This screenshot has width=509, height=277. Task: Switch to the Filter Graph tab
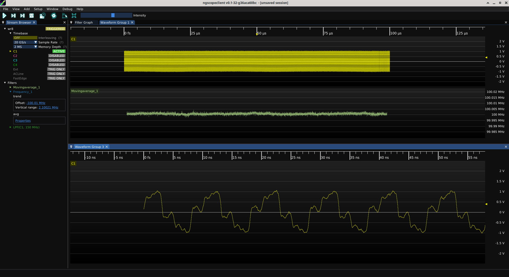[84, 22]
